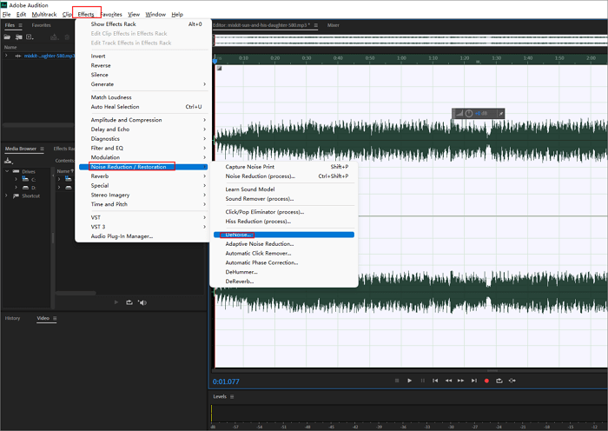Move playhead to next with transport icon
This screenshot has width=608, height=431.
click(474, 381)
